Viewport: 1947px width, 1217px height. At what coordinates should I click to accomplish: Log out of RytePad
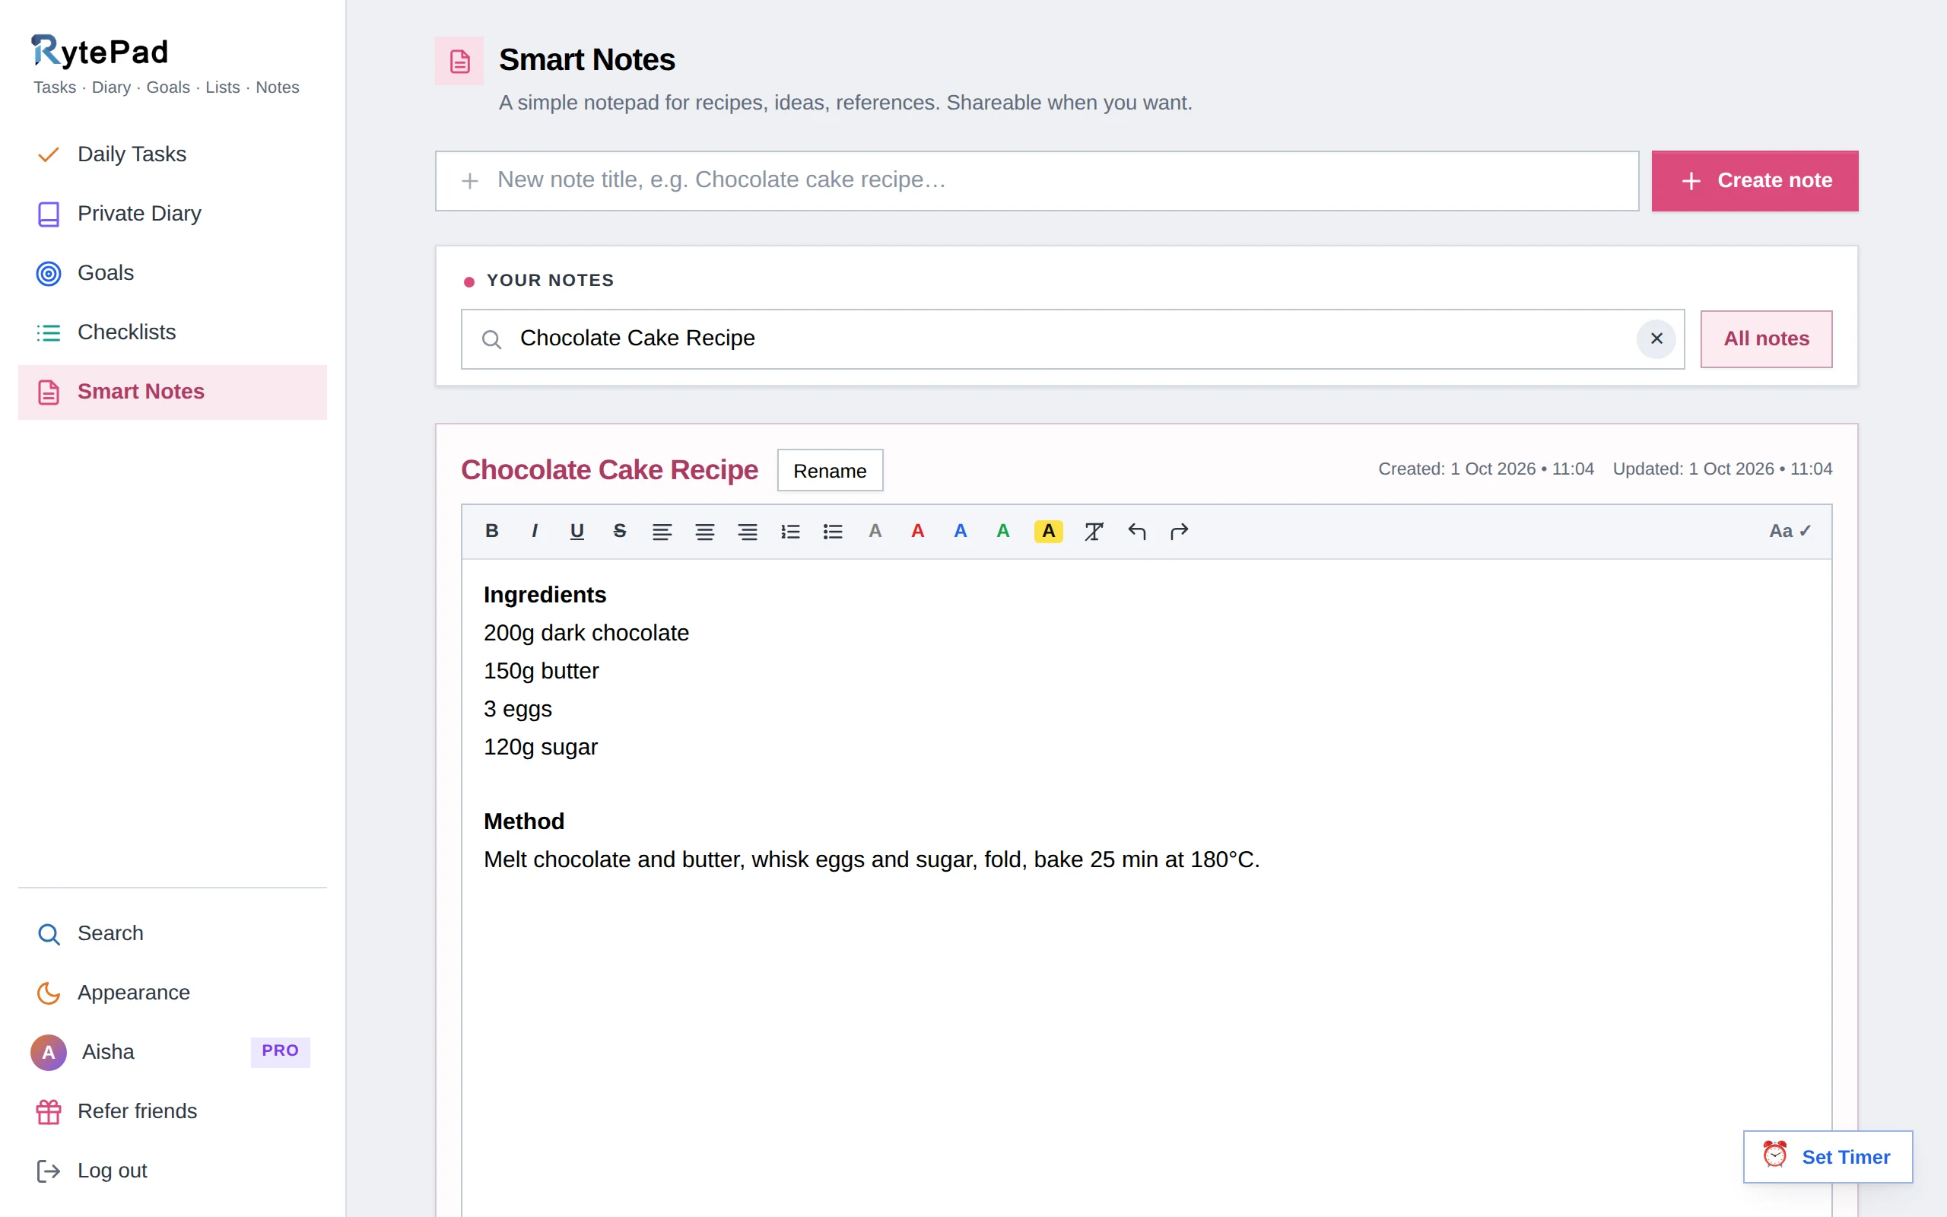[172, 1171]
